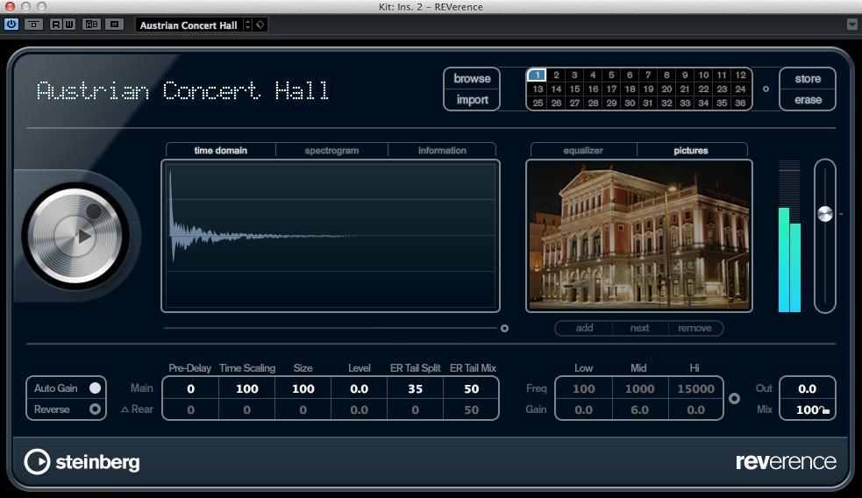Select program slot 2
Viewport: 862px width, 498px height.
click(x=556, y=75)
